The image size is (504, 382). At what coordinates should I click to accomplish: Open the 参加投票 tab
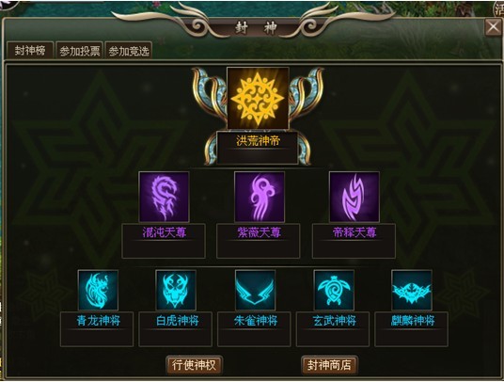(79, 51)
